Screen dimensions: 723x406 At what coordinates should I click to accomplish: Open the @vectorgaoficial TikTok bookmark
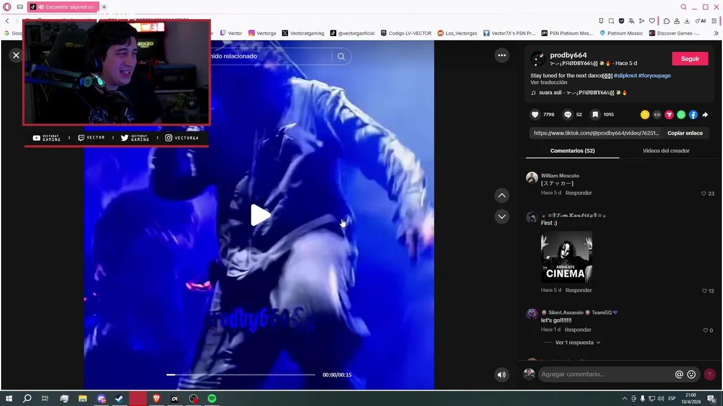click(352, 33)
